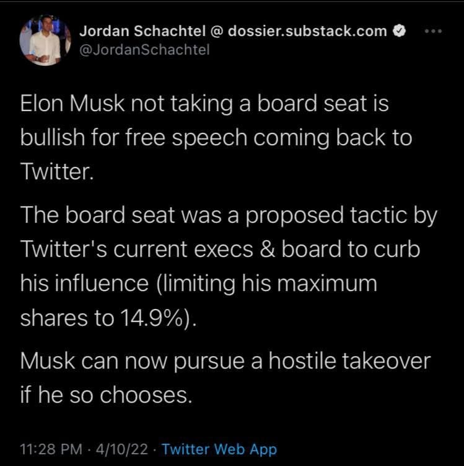This screenshot has height=466, width=464.
Task: Click dossier.substack.com in the display name
Action: tap(308, 31)
